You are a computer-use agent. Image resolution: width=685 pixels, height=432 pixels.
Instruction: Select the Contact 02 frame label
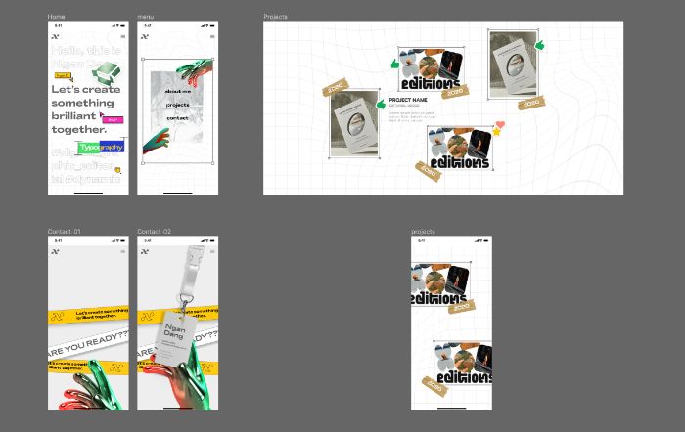pos(154,232)
